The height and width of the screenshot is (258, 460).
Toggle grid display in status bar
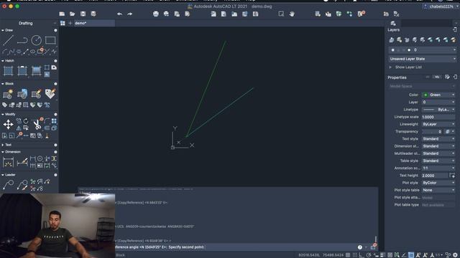(x=348, y=255)
